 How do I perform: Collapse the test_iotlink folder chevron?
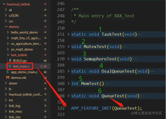[8, 55]
